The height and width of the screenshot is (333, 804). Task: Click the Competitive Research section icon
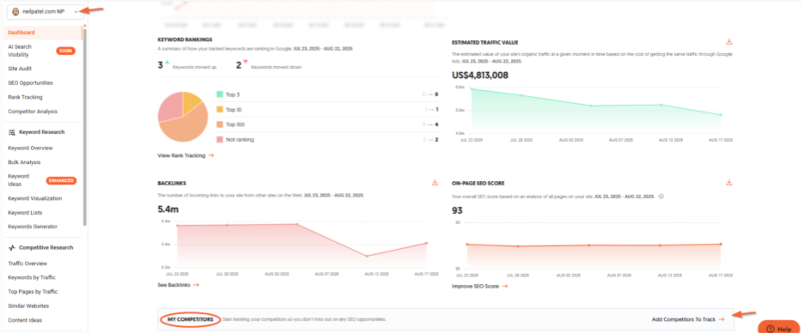12,247
